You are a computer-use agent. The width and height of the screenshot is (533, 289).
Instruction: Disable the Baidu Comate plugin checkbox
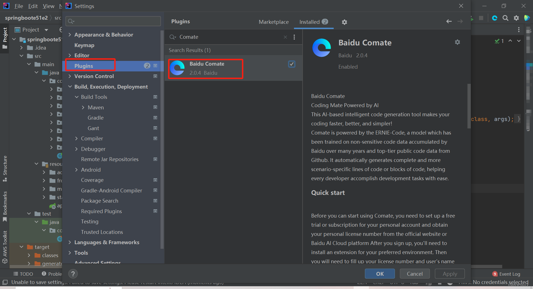click(x=291, y=64)
